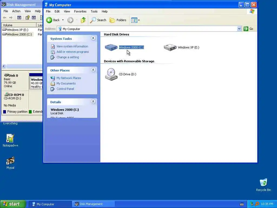Click the Search magnifier toolbar button
Viewport: 277px width, 208px height.
point(98,20)
